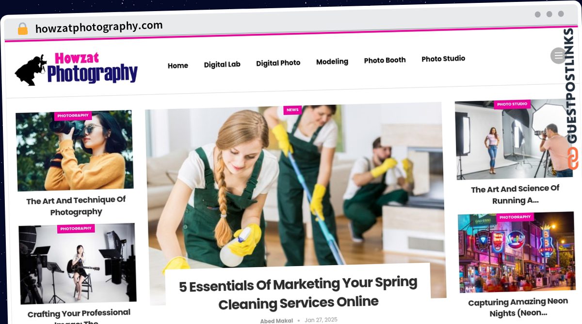Open the Digital Lab menu item
The width and height of the screenshot is (582, 324).
pyautogui.click(x=222, y=64)
